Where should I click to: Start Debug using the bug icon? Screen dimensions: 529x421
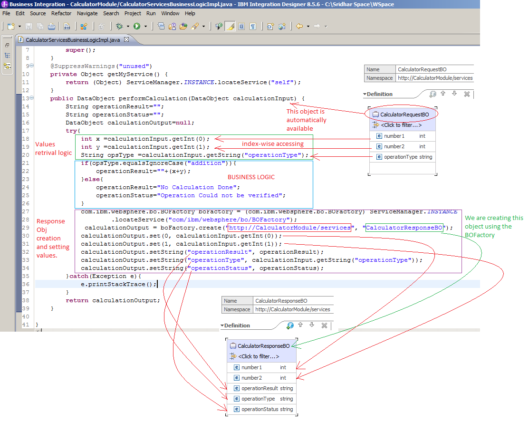pos(119,26)
